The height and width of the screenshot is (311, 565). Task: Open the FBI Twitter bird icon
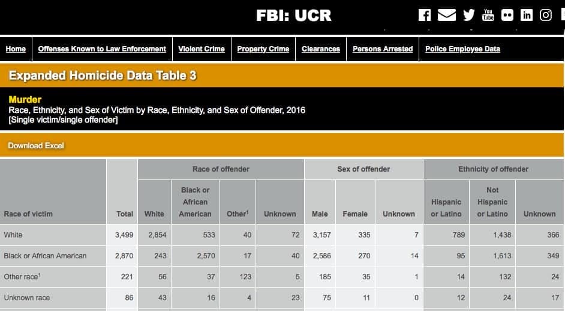[468, 16]
